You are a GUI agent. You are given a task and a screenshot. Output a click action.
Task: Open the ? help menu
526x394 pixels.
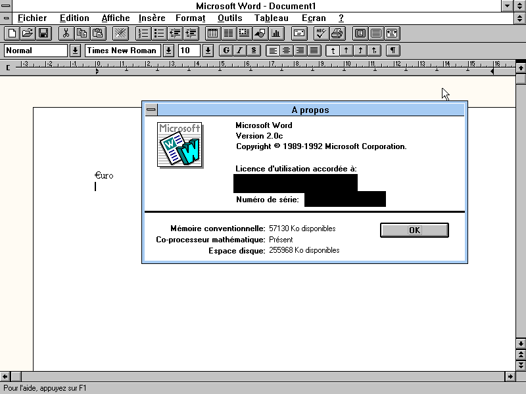coord(341,18)
